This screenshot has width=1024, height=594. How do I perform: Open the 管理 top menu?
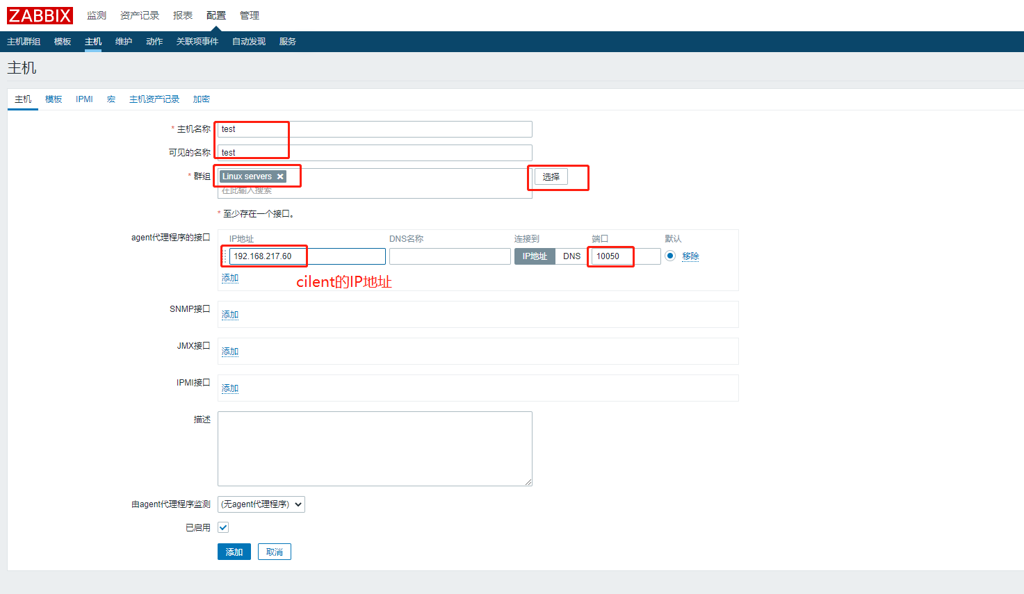point(250,15)
